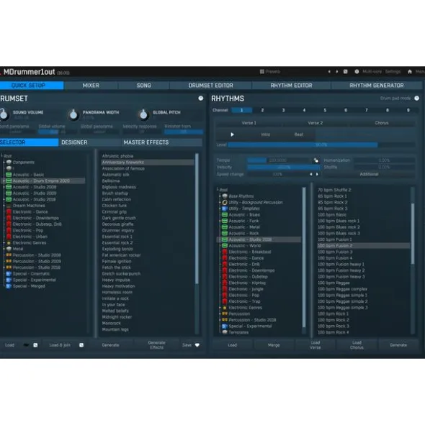Switch to the Song tab

click(143, 86)
